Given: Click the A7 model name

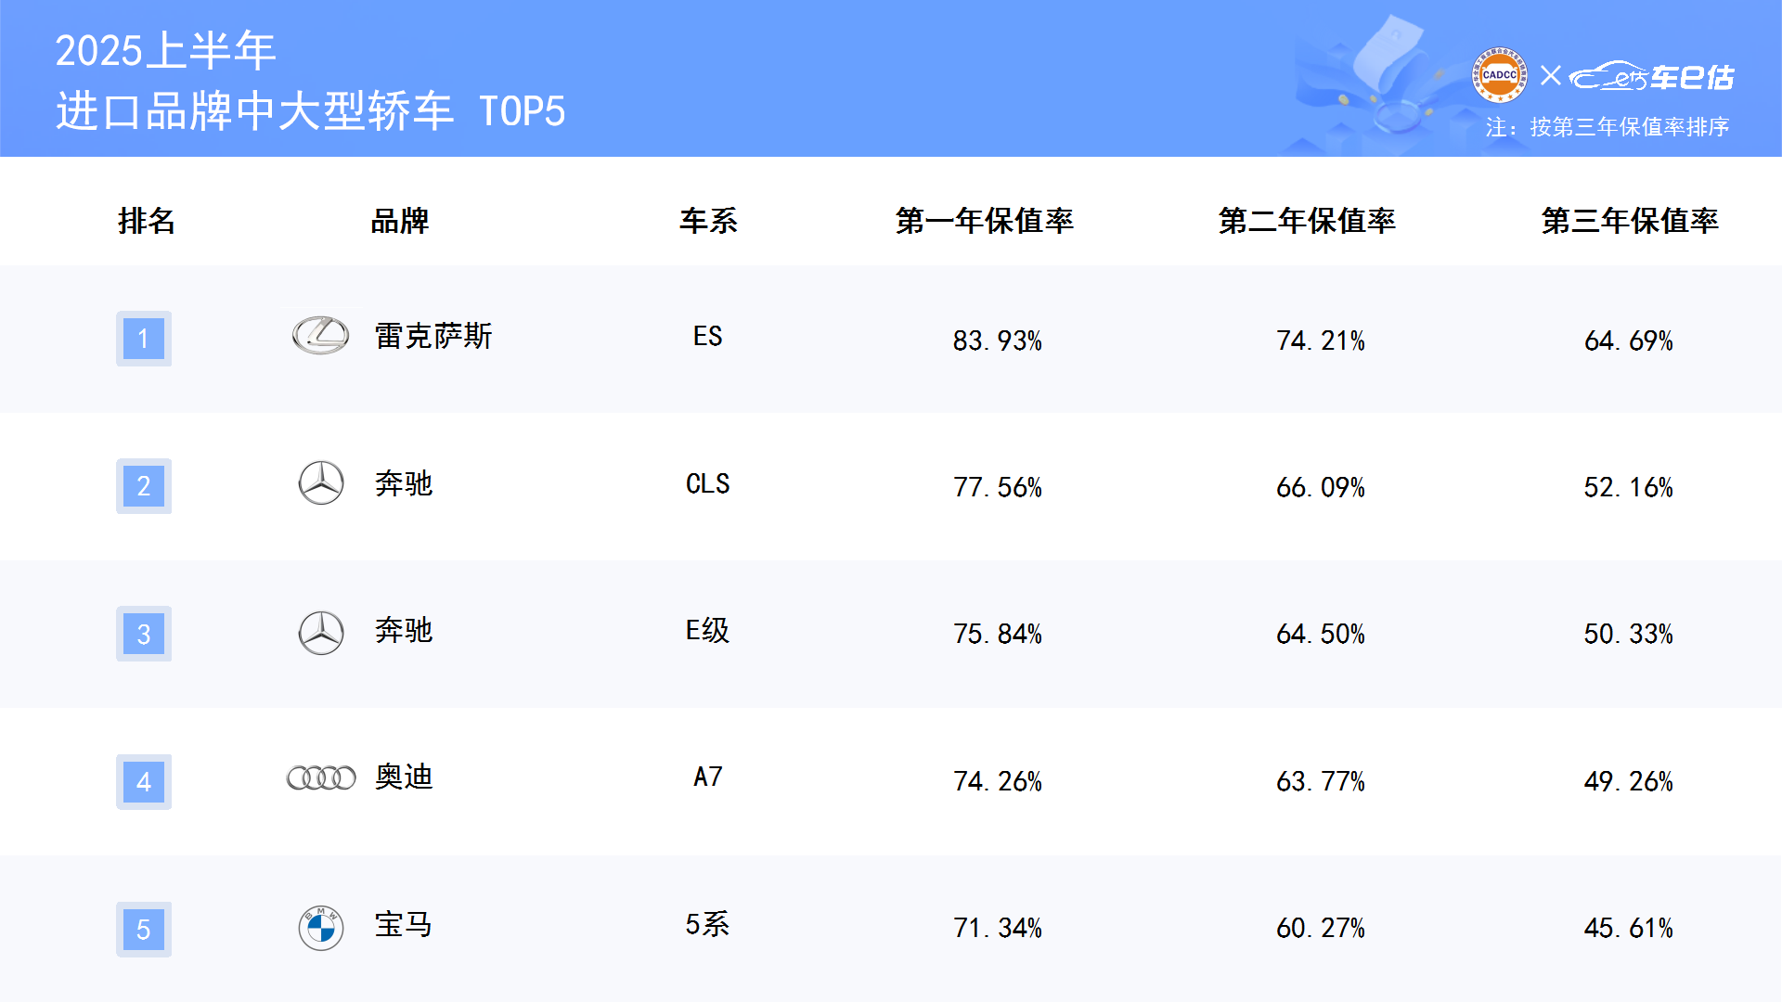Looking at the screenshot, I should (x=708, y=777).
